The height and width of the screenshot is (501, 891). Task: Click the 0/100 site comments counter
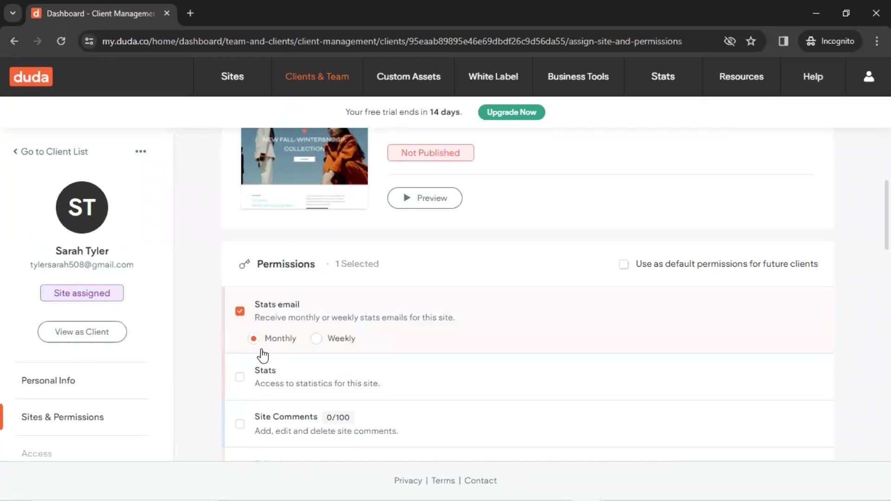pyautogui.click(x=338, y=417)
